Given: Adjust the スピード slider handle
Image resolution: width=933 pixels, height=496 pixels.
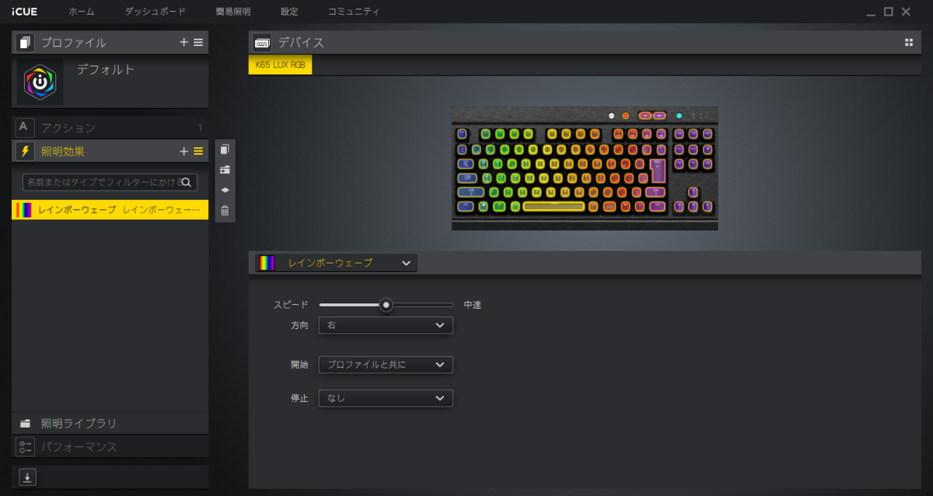Looking at the screenshot, I should [x=386, y=305].
